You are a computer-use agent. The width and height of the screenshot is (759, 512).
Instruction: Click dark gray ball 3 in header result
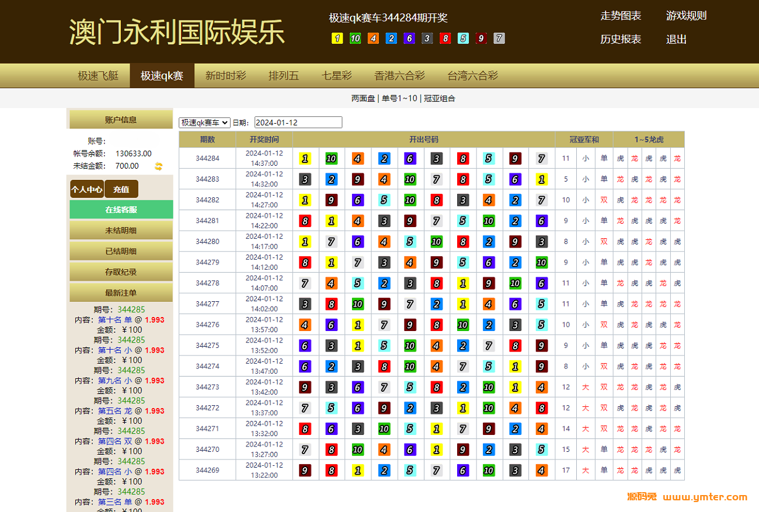click(x=427, y=39)
